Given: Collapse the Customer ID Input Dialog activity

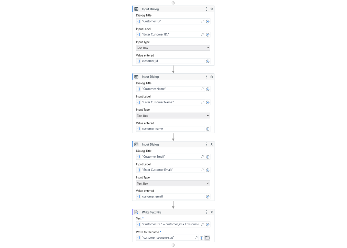Looking at the screenshot, I should tap(212, 9).
